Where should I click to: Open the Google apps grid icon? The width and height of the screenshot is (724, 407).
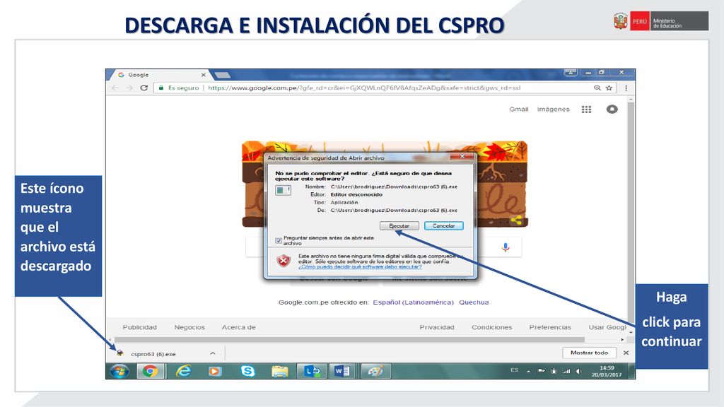pos(586,110)
